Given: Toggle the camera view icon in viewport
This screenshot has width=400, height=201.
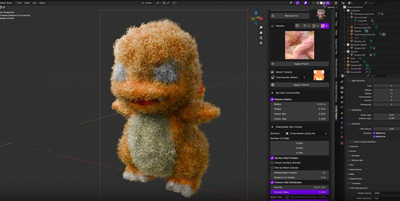Looking at the screenshot, I should click(261, 38).
